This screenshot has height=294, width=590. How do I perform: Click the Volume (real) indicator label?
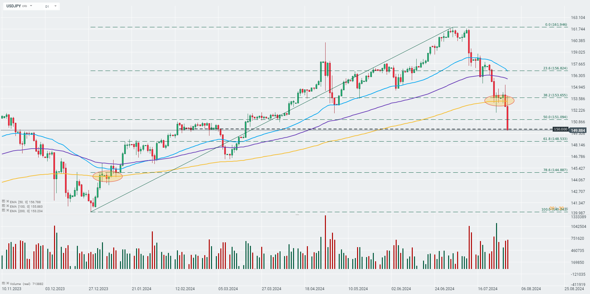coord(21,284)
